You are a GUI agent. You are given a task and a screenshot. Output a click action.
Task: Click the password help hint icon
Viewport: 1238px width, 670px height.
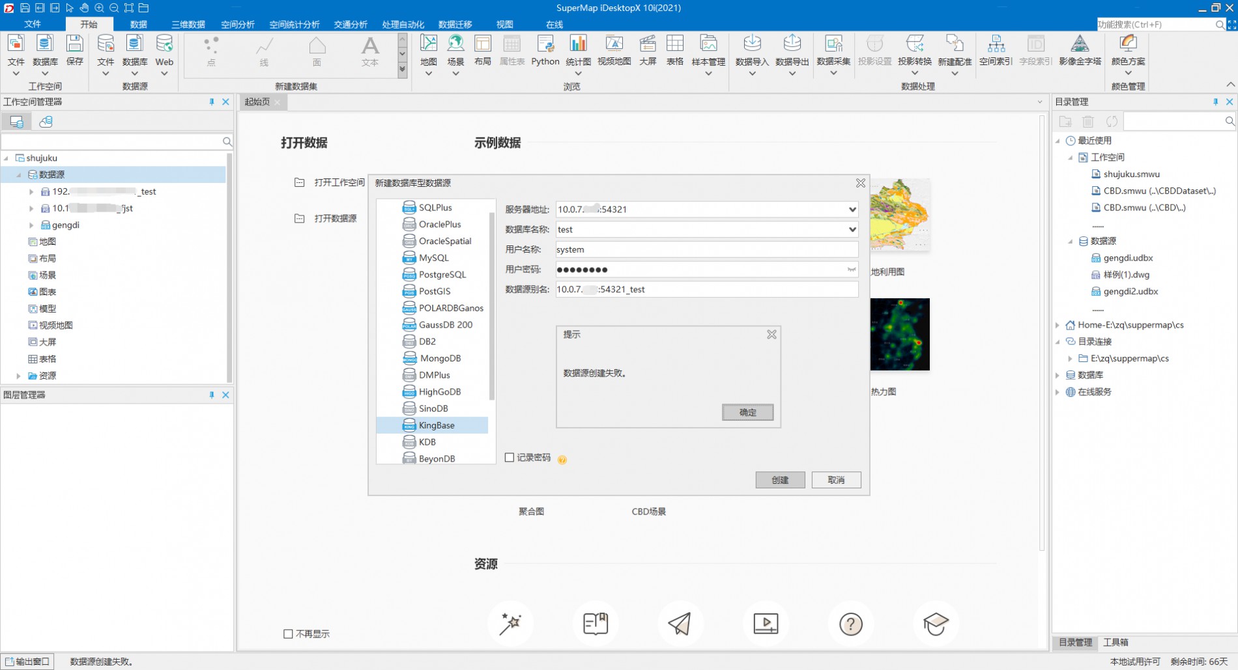coord(562,460)
